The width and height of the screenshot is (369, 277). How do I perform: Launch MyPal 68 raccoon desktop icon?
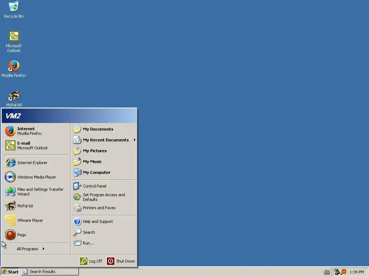[x=14, y=98]
